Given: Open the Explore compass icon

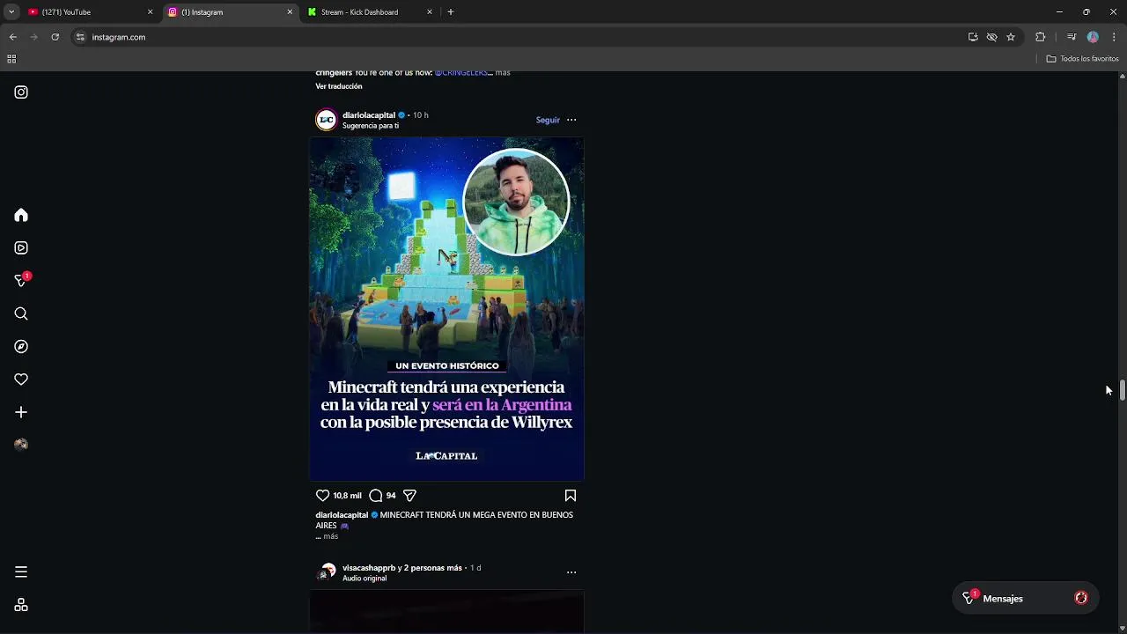Looking at the screenshot, I should (x=21, y=347).
